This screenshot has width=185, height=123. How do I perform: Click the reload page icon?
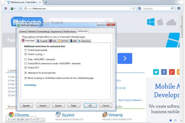coord(134,9)
